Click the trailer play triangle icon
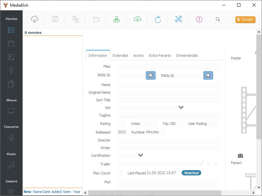The image size is (262, 196). (216, 164)
